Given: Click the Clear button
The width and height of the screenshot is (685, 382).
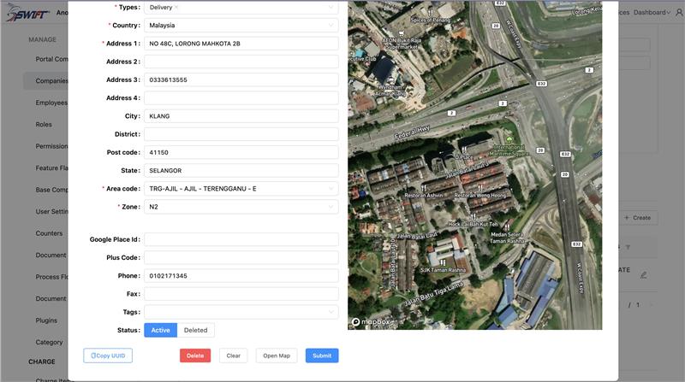Looking at the screenshot, I should tap(233, 356).
